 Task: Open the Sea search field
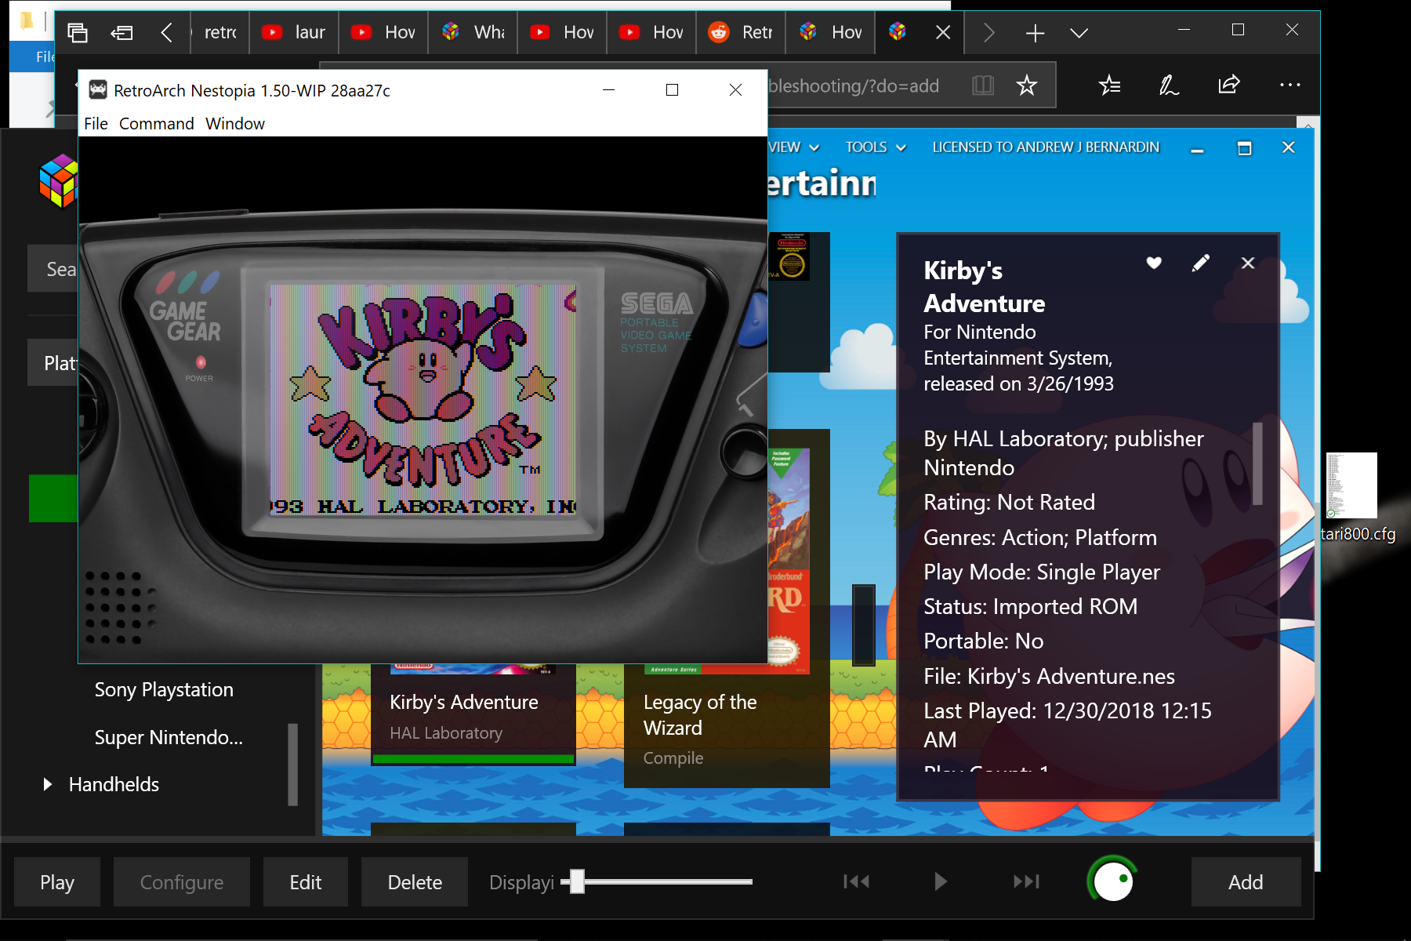tap(53, 269)
